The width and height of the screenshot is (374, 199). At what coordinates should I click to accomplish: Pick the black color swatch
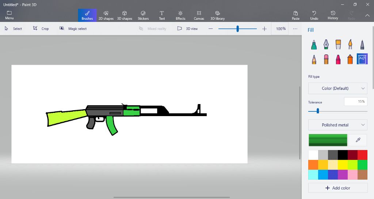click(x=343, y=155)
